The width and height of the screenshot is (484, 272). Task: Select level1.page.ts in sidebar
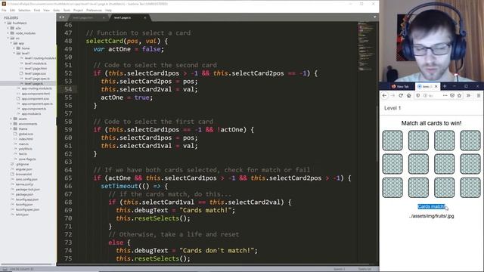tap(33, 84)
